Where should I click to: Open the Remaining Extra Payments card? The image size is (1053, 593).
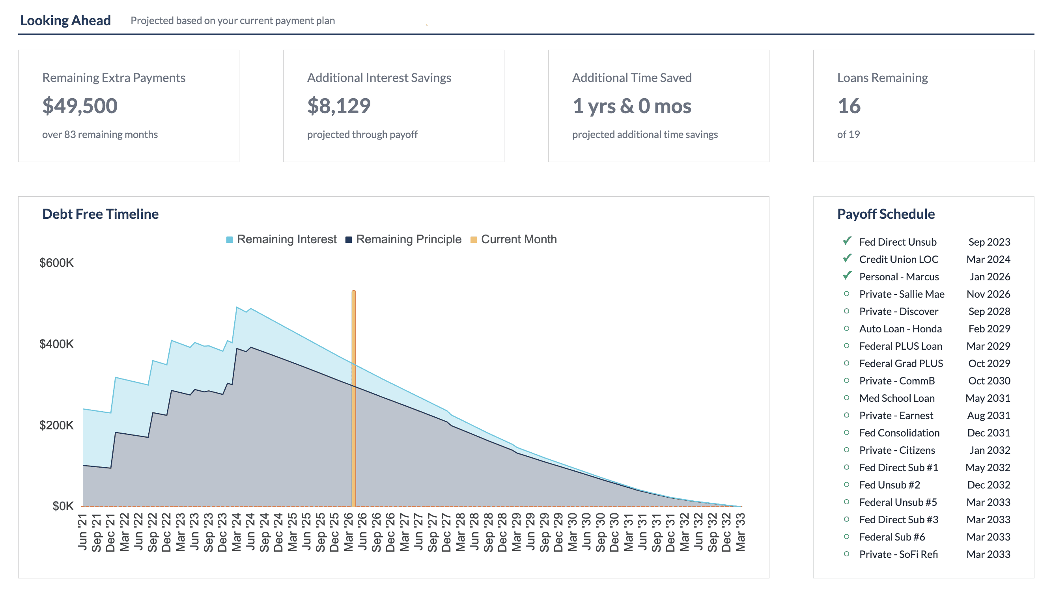tap(128, 106)
